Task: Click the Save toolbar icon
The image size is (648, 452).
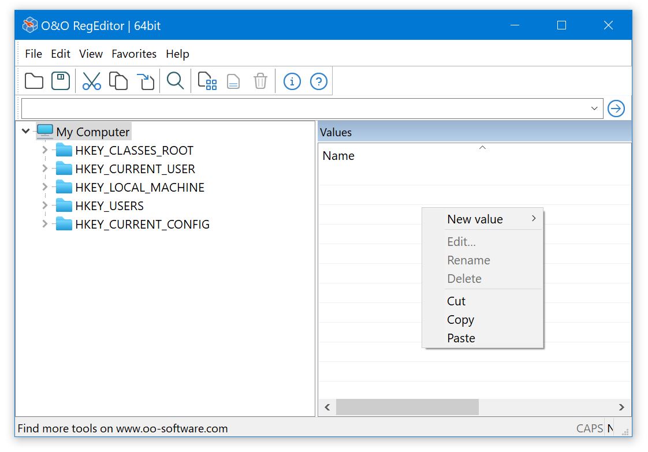Action: (61, 81)
